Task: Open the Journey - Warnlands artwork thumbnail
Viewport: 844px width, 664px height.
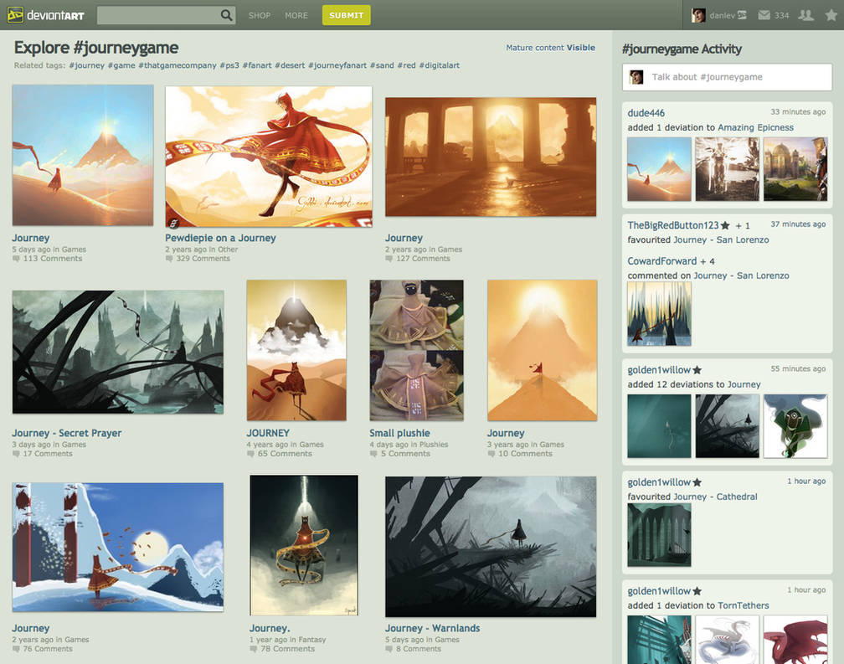Action: coord(491,547)
